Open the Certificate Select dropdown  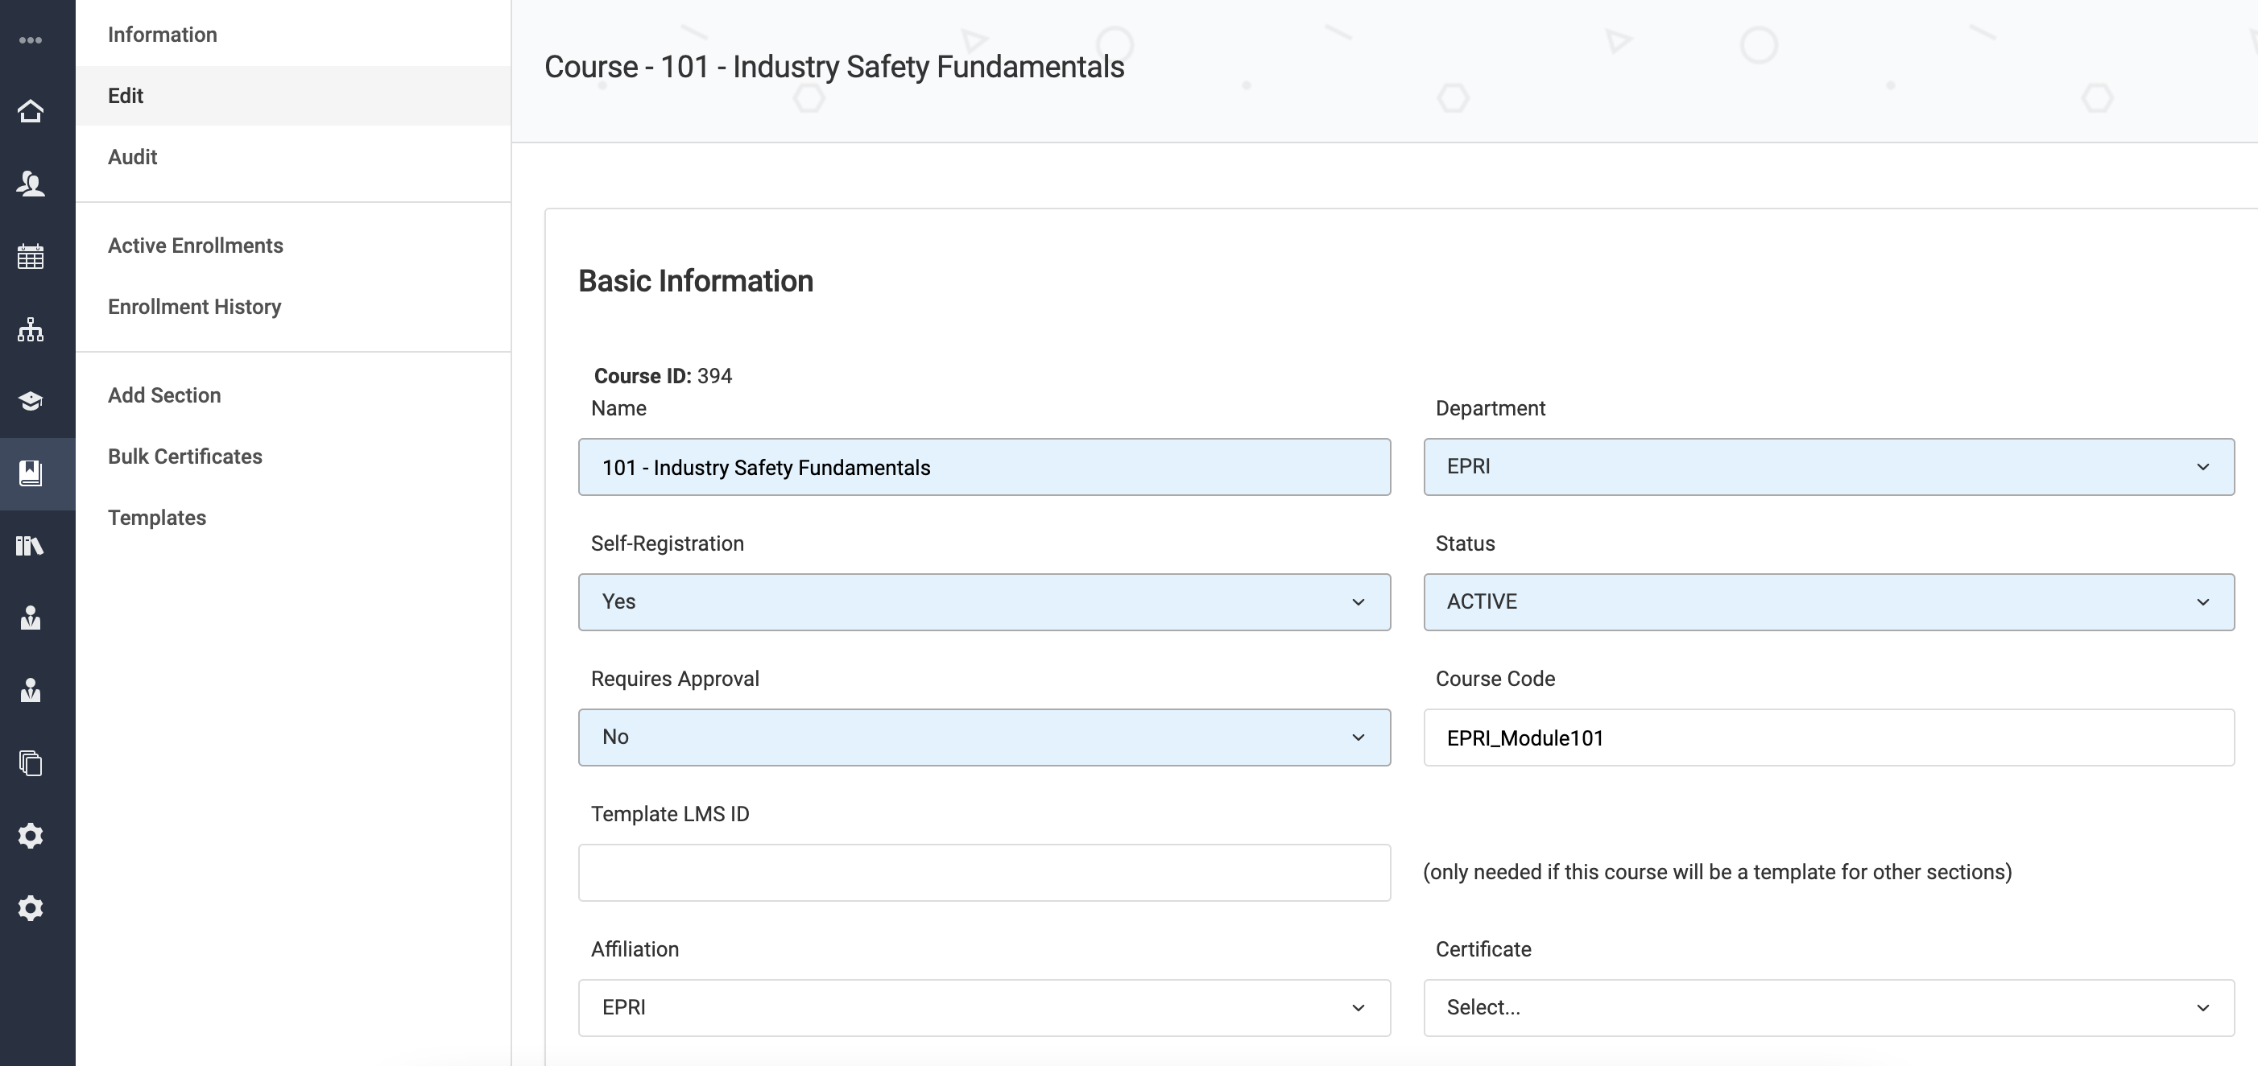tap(1829, 1008)
